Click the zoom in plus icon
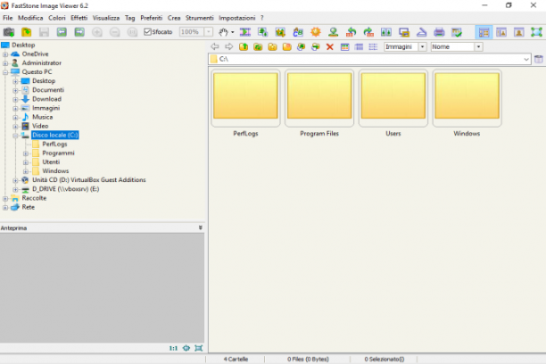The image size is (546, 364). coord(97,32)
